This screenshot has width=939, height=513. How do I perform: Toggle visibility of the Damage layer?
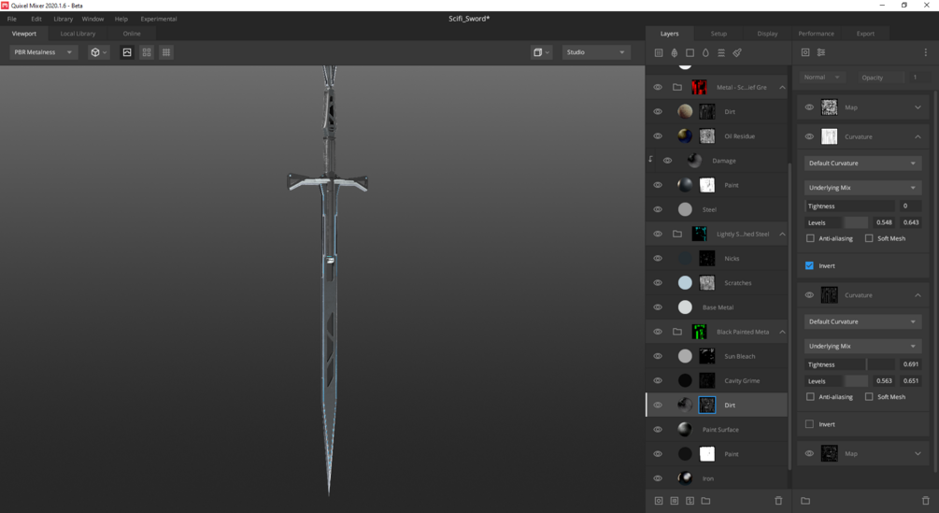[x=667, y=161]
